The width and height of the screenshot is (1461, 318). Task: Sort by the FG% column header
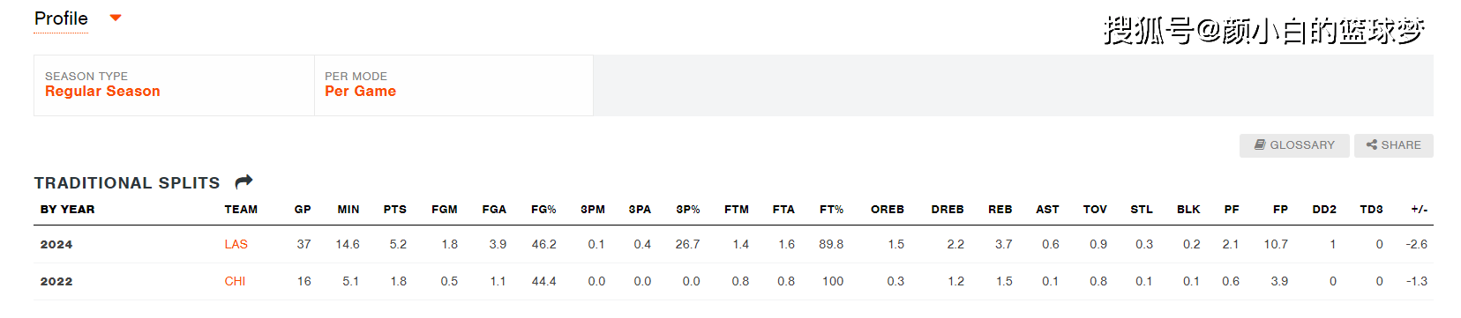tap(543, 210)
